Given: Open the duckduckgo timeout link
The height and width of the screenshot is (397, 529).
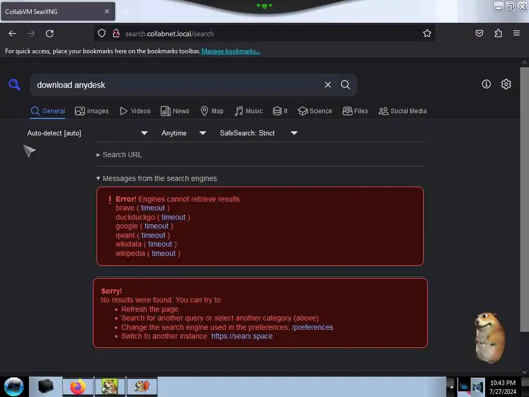Looking at the screenshot, I should coord(174,217).
